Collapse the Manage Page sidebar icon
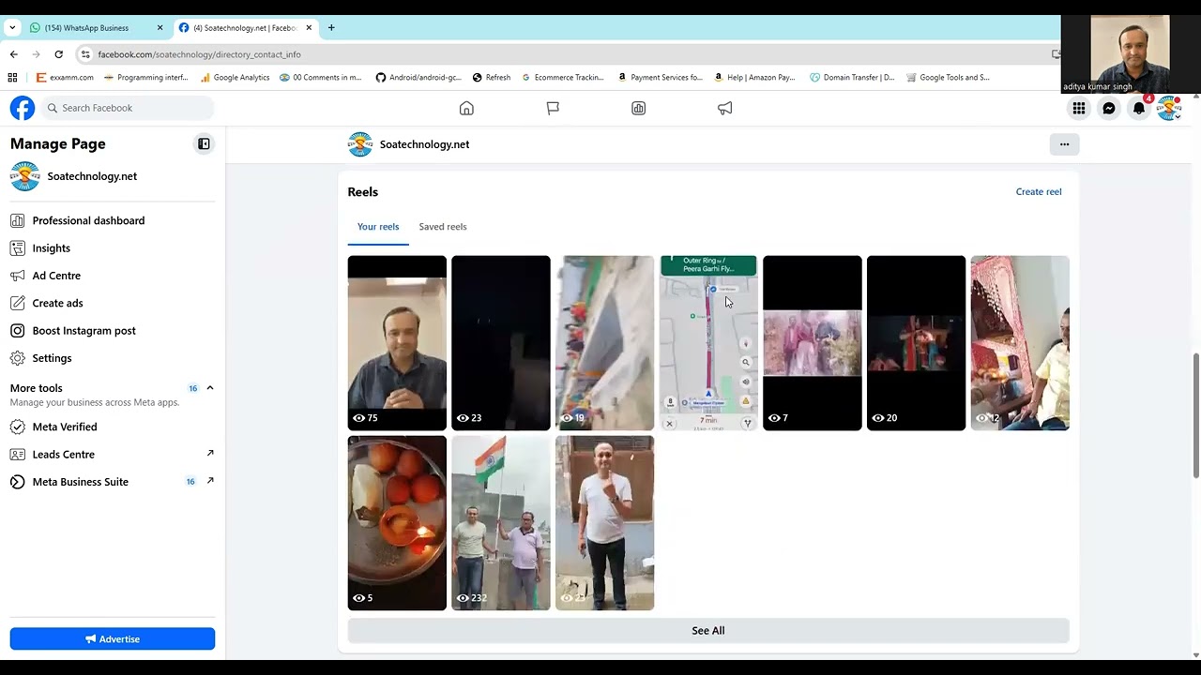The width and height of the screenshot is (1201, 675). (204, 143)
